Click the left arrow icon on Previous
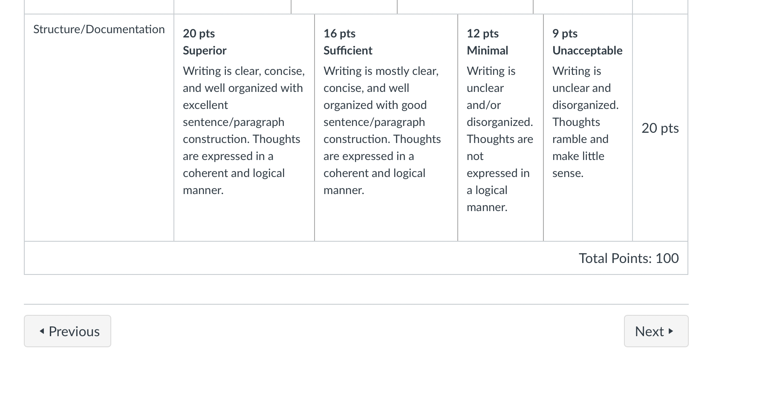The image size is (774, 400). pyautogui.click(x=42, y=331)
